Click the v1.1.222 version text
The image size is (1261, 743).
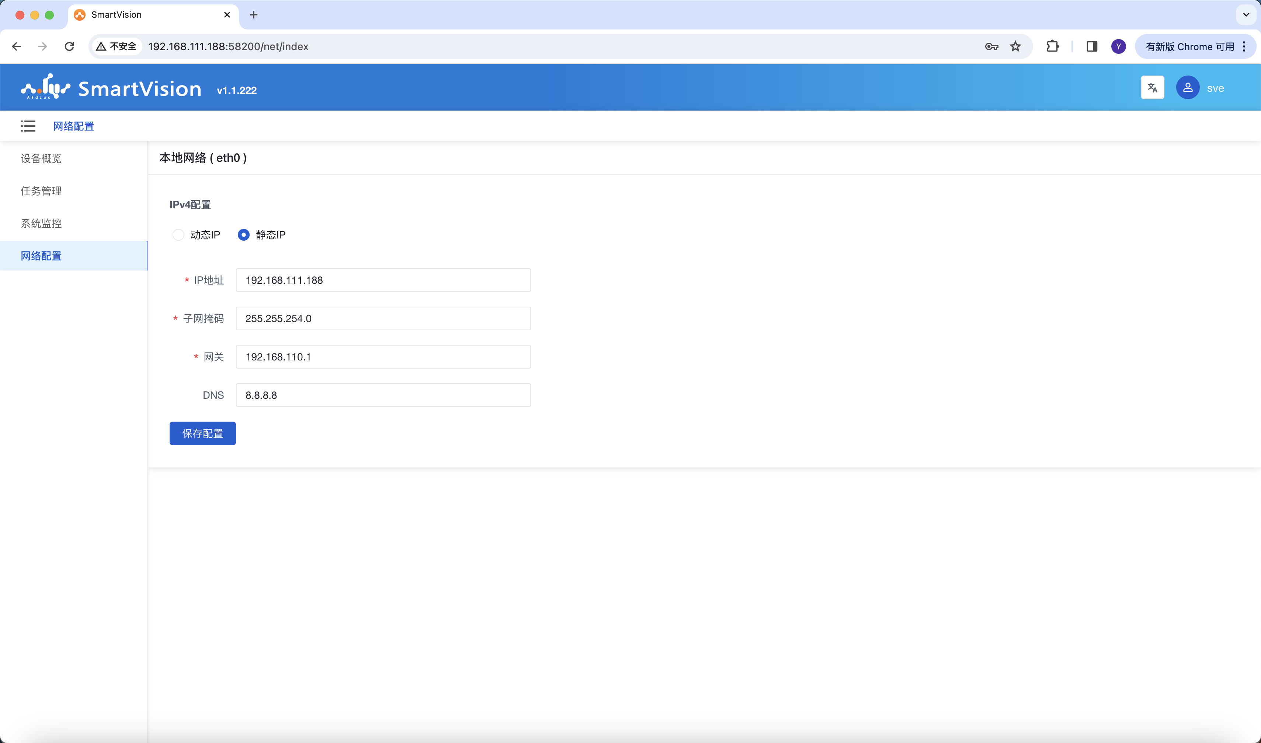point(237,91)
